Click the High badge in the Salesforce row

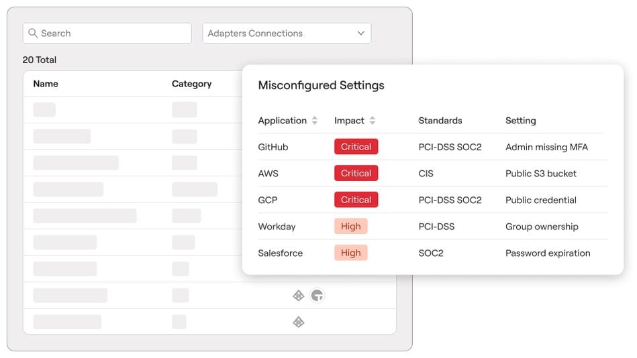(x=350, y=253)
